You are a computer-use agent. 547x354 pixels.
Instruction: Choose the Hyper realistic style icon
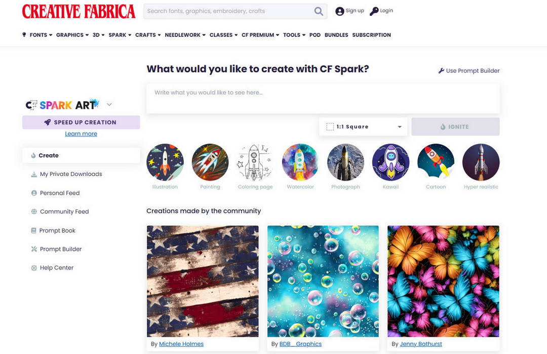(481, 162)
